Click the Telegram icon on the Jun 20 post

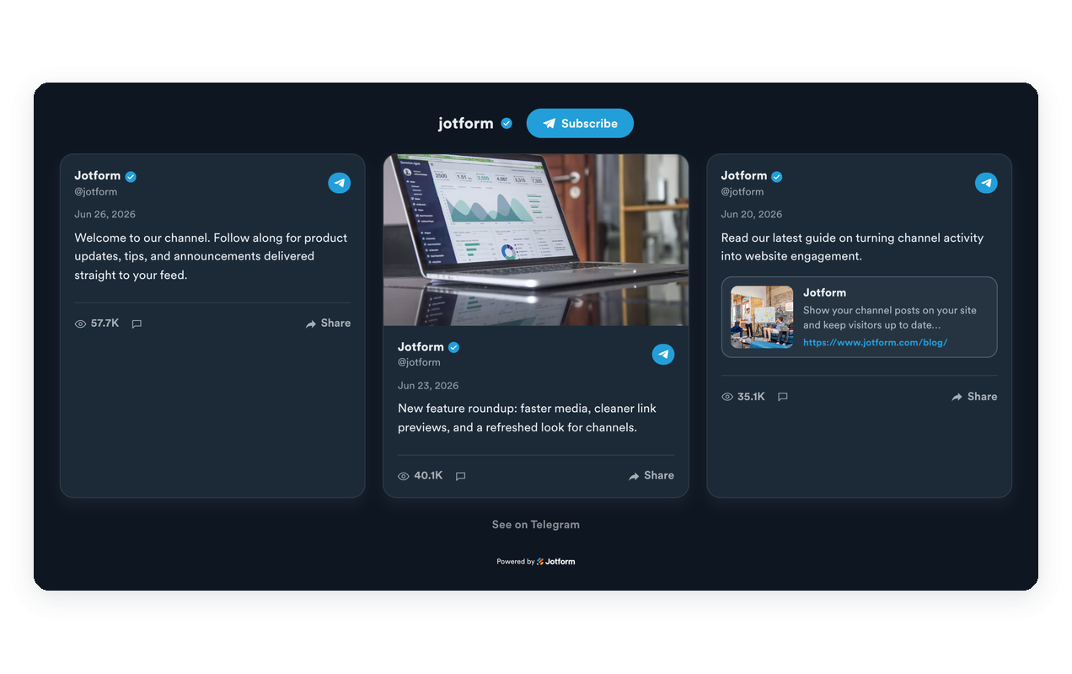(x=986, y=183)
